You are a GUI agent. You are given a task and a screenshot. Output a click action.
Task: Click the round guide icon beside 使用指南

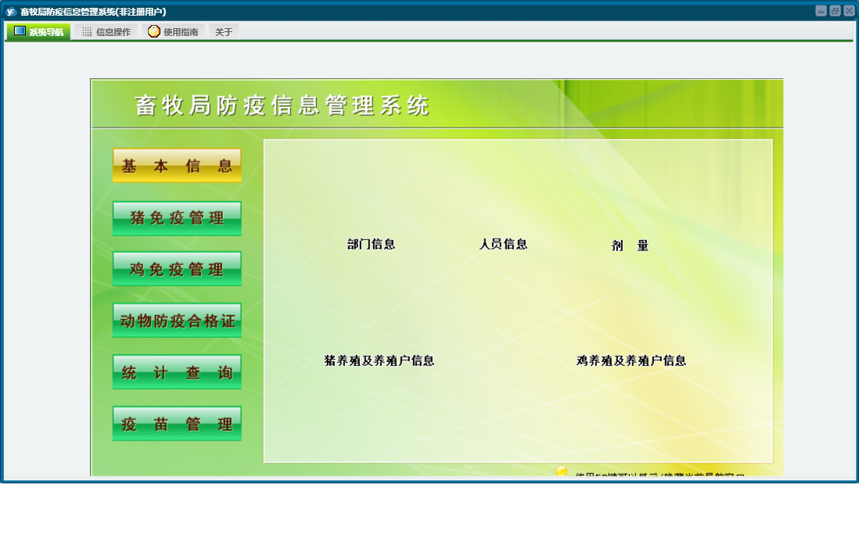click(154, 31)
